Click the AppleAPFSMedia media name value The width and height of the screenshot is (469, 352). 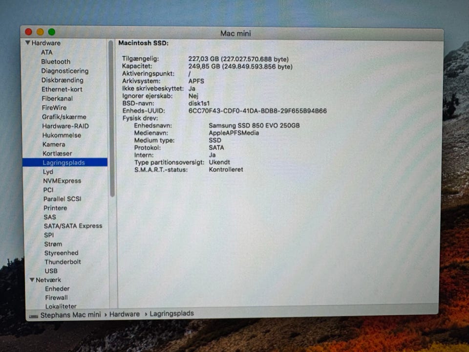click(234, 133)
